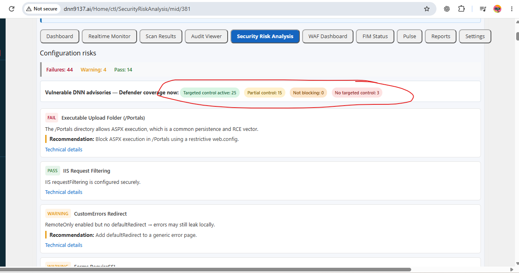This screenshot has height=273, width=519.
Task: Open the Pulse tab
Action: point(410,36)
